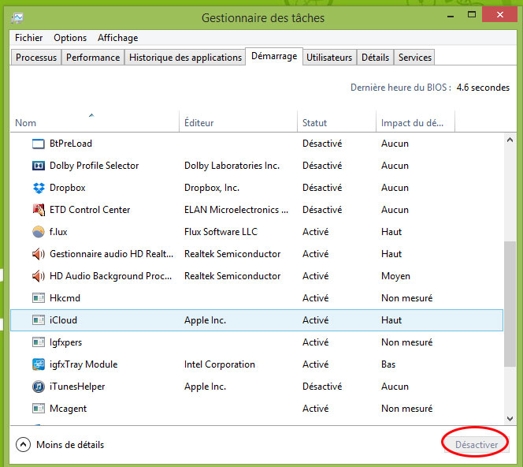Click the HD Audio Background Process speaker icon
This screenshot has height=467, width=523.
(39, 276)
